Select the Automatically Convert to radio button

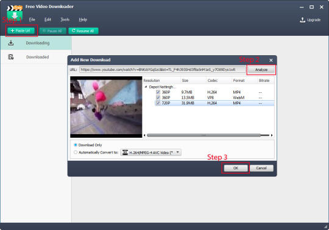pos(76,152)
